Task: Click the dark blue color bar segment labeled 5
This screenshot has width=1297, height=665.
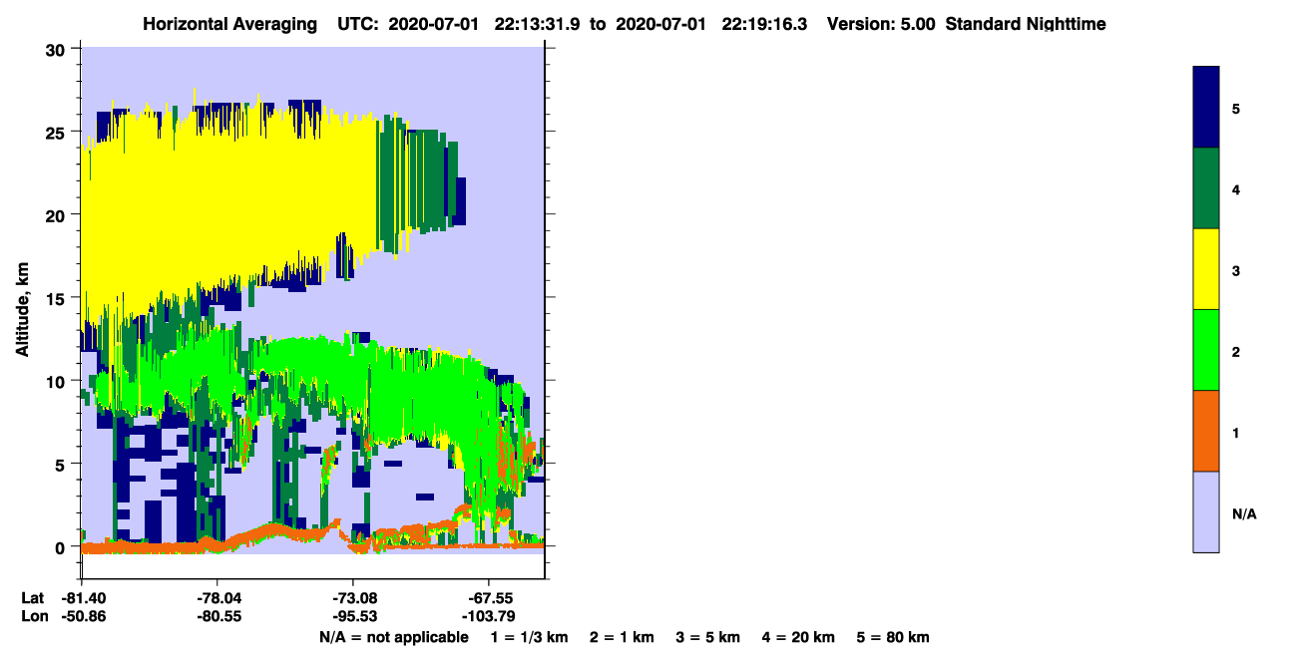Action: (x=1206, y=108)
